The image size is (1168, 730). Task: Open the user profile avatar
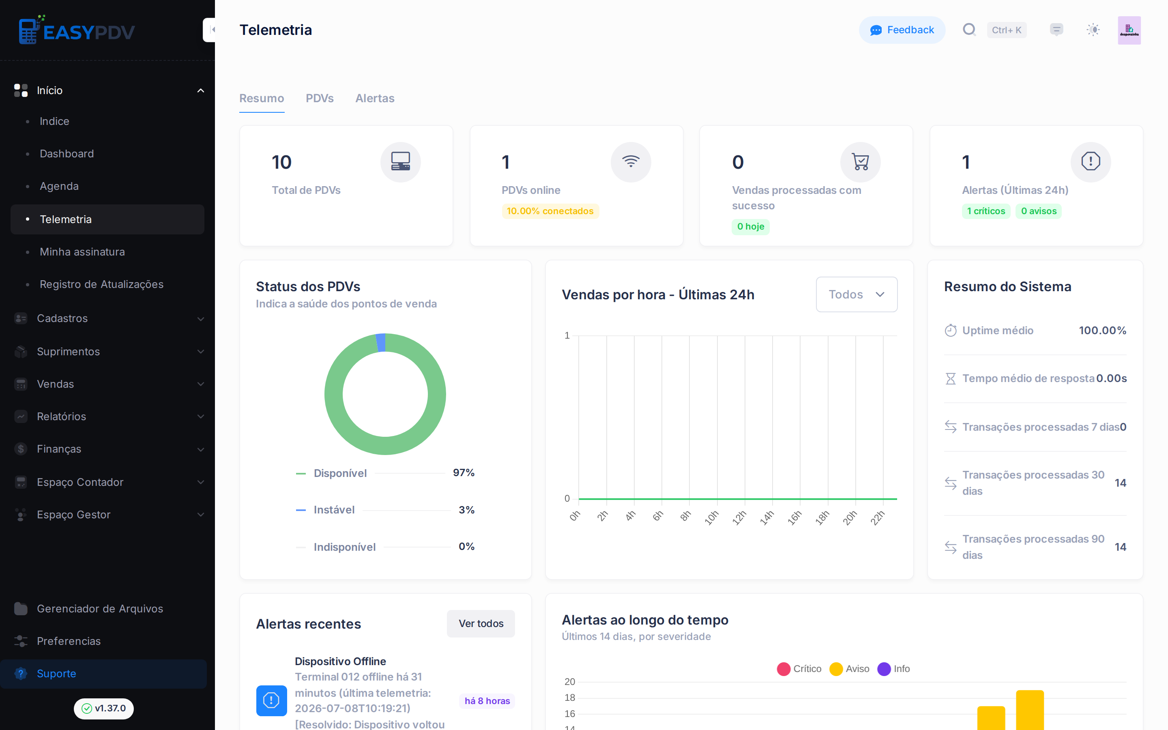pyautogui.click(x=1129, y=30)
